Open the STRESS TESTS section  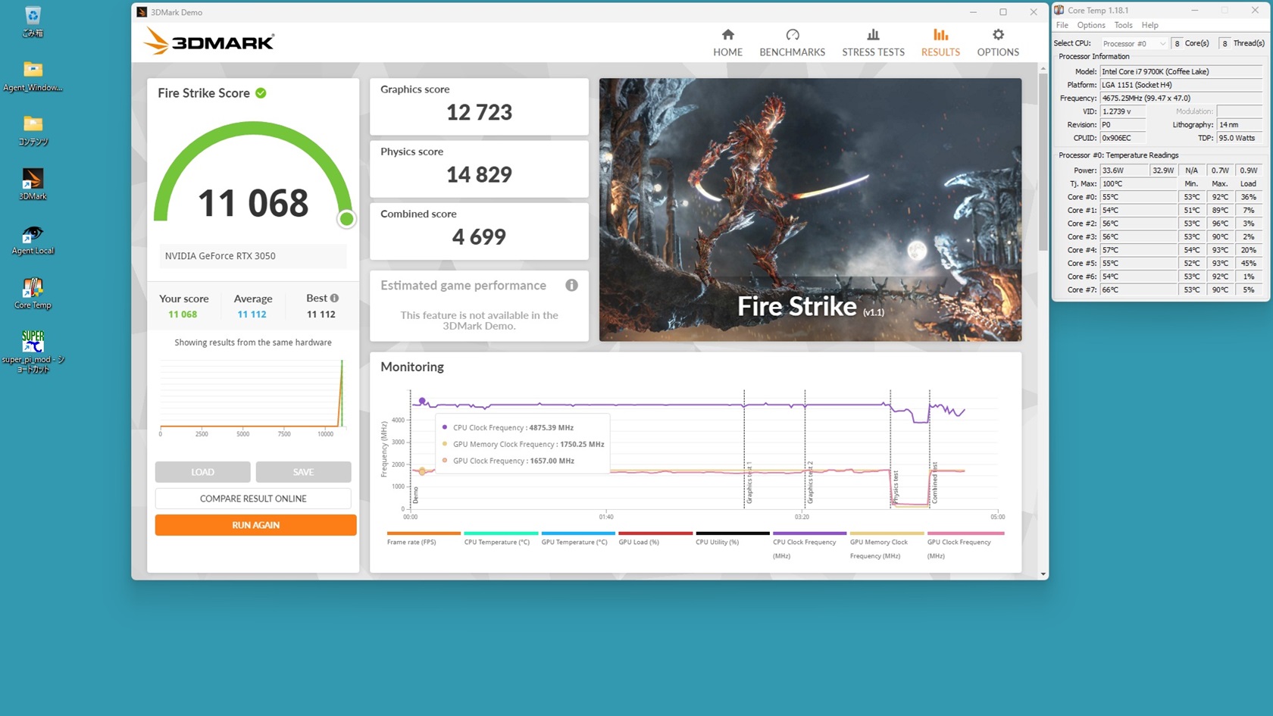click(x=873, y=42)
